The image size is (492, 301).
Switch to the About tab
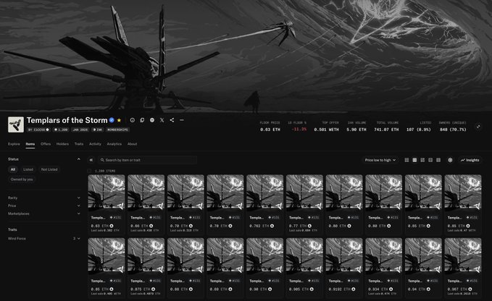tap(132, 144)
